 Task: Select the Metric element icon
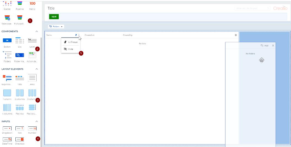[x=32, y=4]
